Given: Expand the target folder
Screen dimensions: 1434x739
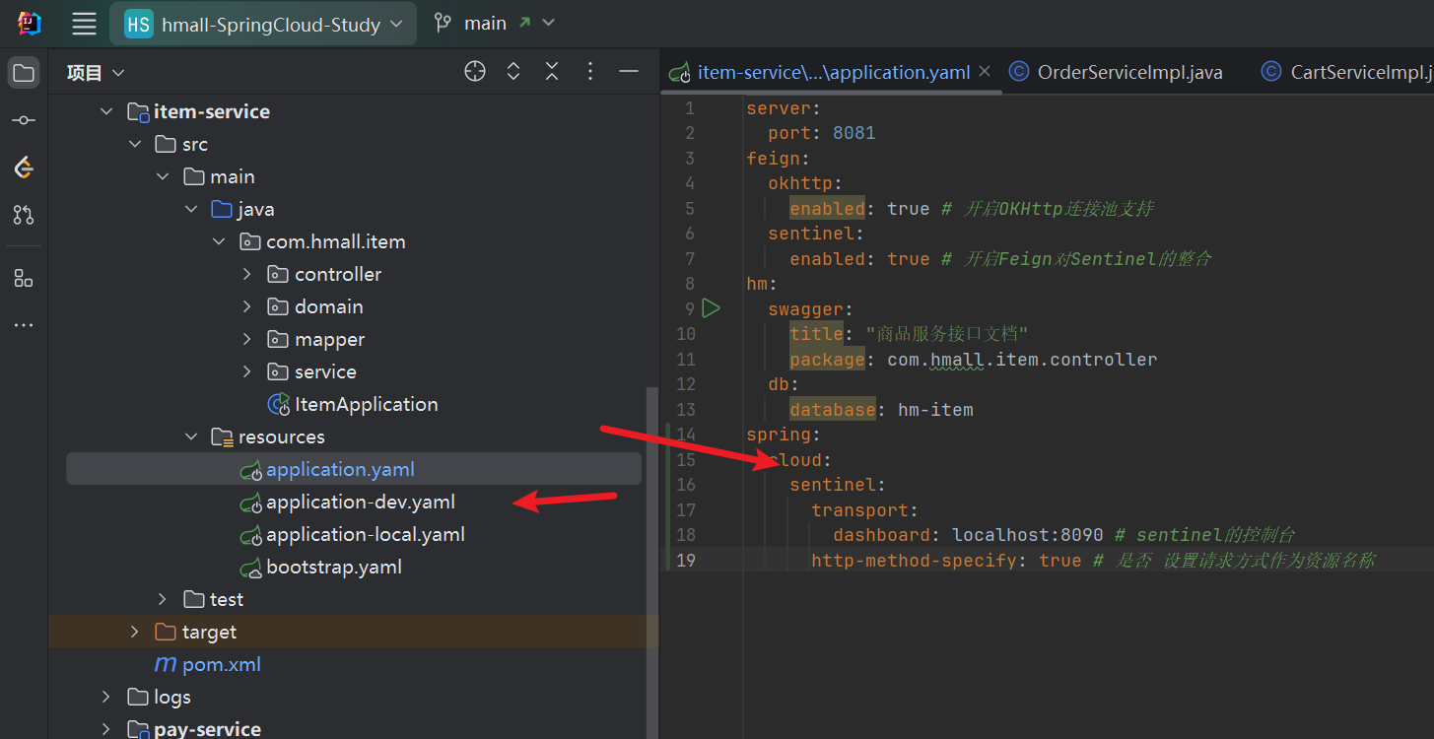Looking at the screenshot, I should click(135, 633).
